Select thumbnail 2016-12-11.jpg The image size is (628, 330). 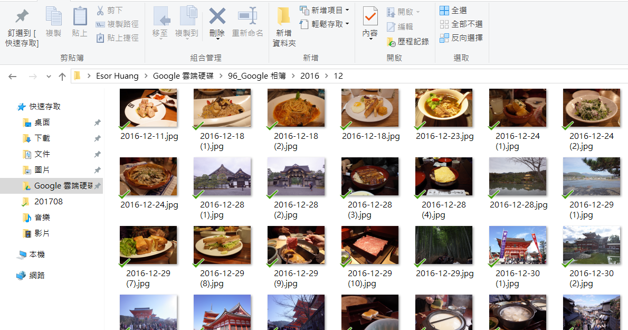pyautogui.click(x=148, y=108)
